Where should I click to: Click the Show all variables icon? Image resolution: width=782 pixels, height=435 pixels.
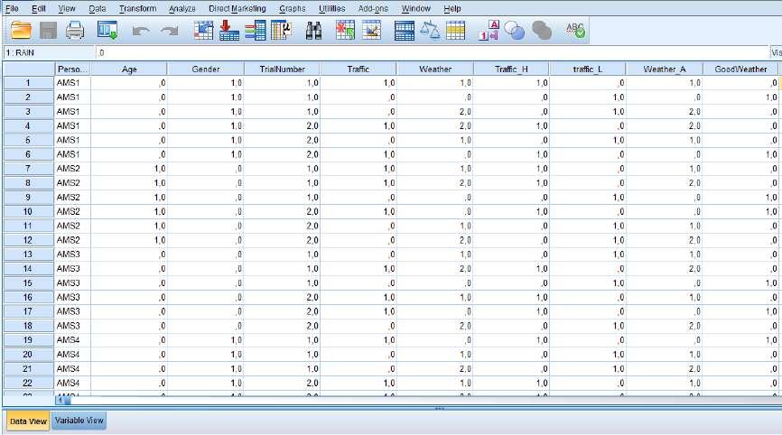[x=542, y=31]
